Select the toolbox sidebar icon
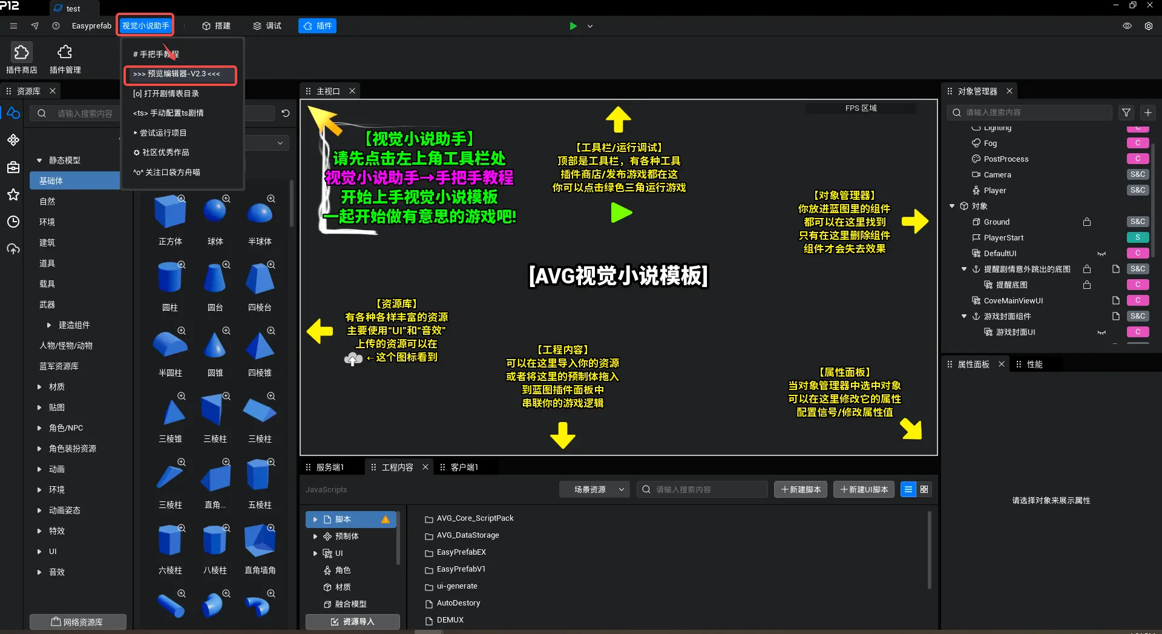 click(13, 167)
